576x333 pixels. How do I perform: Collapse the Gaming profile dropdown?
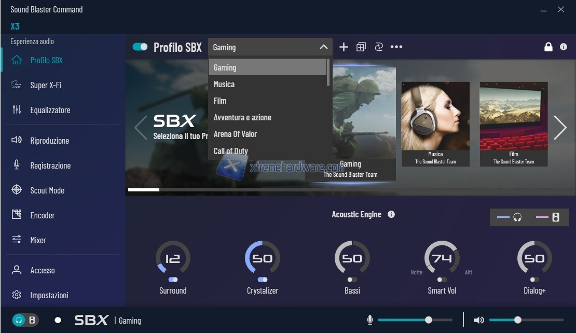(323, 47)
